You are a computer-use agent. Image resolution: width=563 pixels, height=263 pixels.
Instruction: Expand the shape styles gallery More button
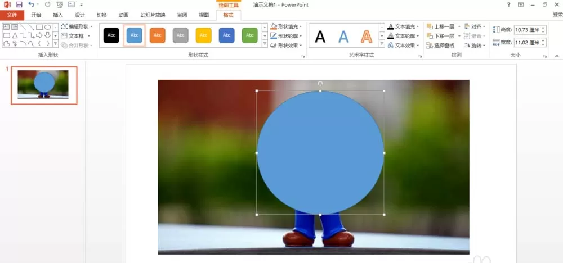(265, 44)
